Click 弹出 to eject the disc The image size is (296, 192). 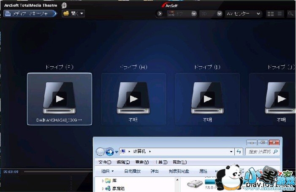pyautogui.click(x=155, y=171)
